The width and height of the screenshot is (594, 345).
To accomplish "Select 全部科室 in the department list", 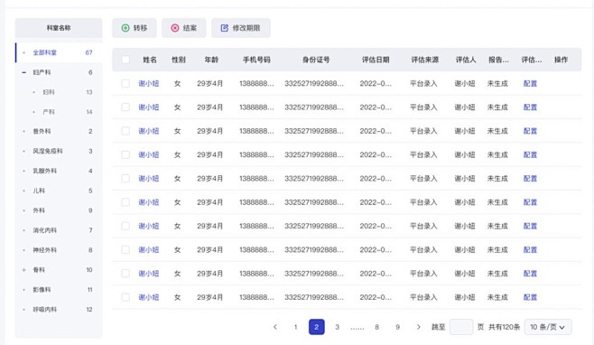I will pyautogui.click(x=59, y=52).
